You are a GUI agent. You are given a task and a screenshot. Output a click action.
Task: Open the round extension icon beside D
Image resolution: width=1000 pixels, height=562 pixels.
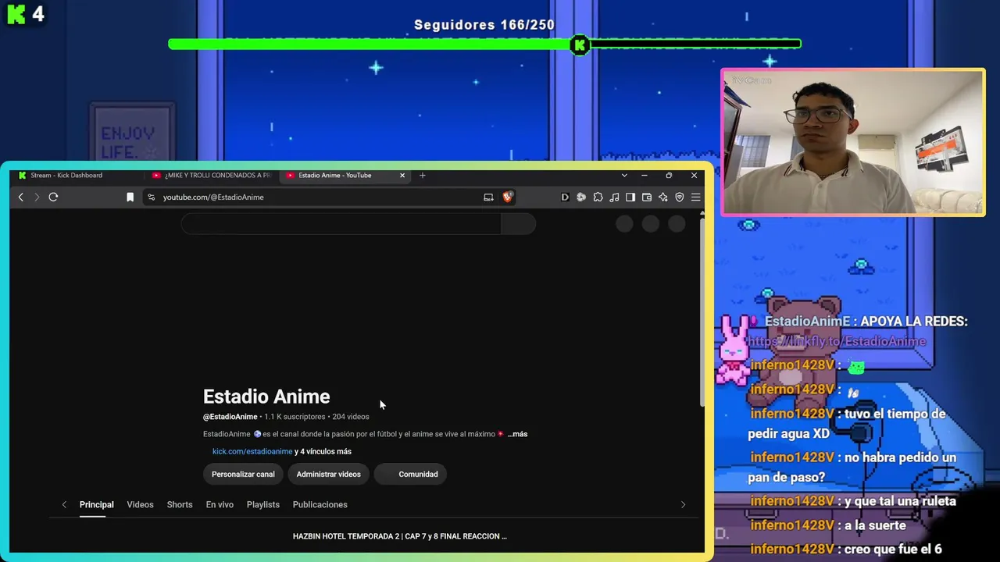point(581,197)
